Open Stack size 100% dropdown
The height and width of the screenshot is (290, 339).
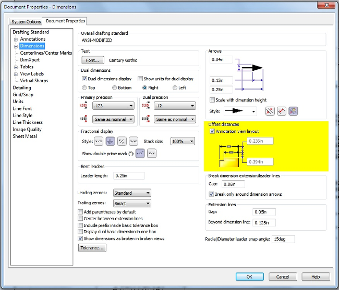pos(183,141)
